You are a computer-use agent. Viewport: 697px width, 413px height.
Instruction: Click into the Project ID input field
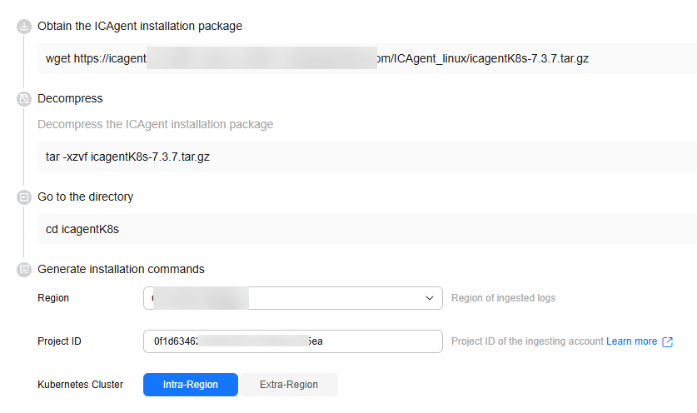click(292, 341)
